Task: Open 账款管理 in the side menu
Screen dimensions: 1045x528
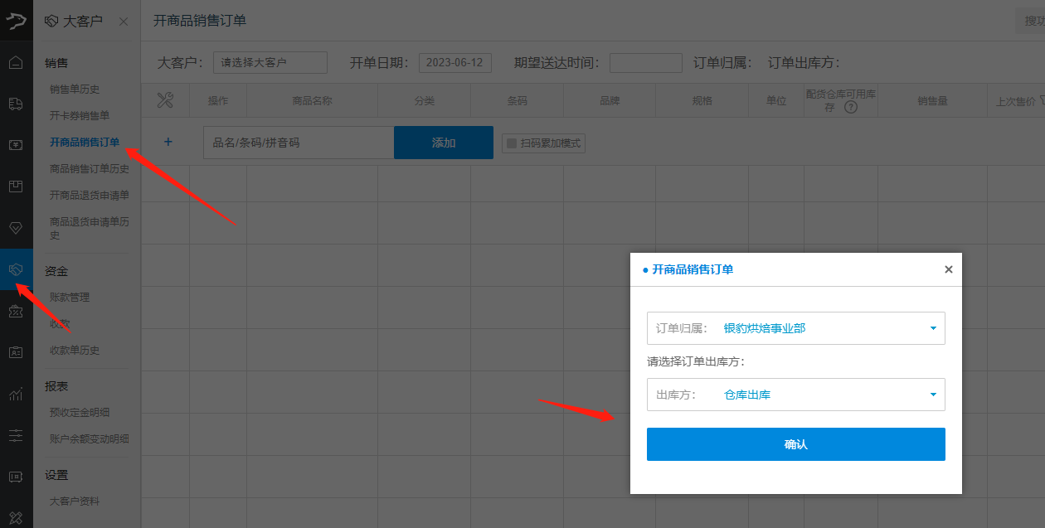Action: click(70, 298)
